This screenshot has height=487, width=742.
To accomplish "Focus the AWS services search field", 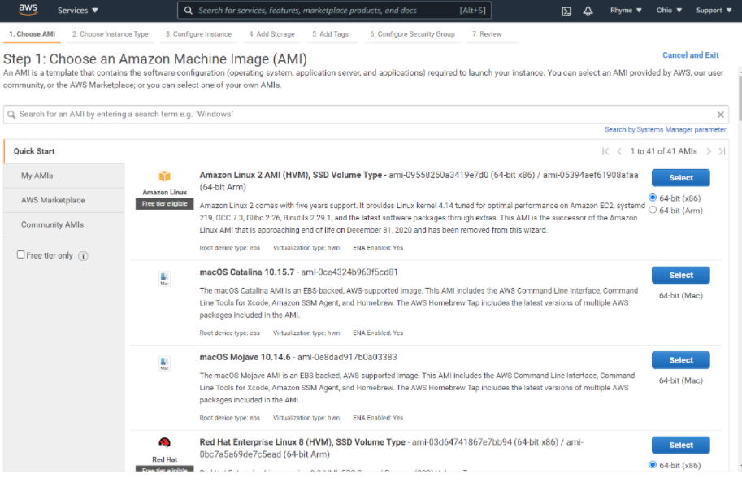I will click(x=334, y=11).
